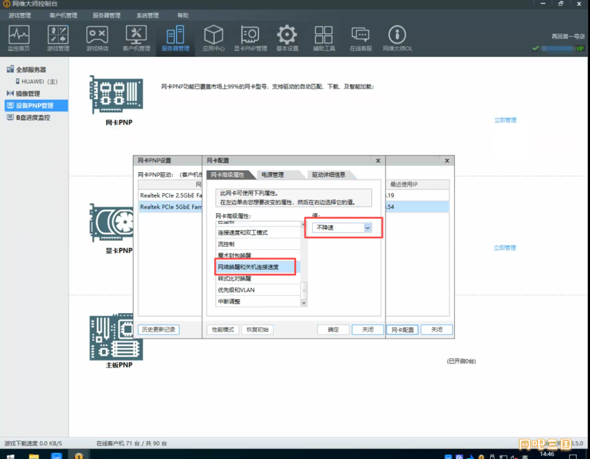Screen dimensions: 590x459
Task: Click the 再回首一号店 account name
Action: pyautogui.click(x=568, y=36)
